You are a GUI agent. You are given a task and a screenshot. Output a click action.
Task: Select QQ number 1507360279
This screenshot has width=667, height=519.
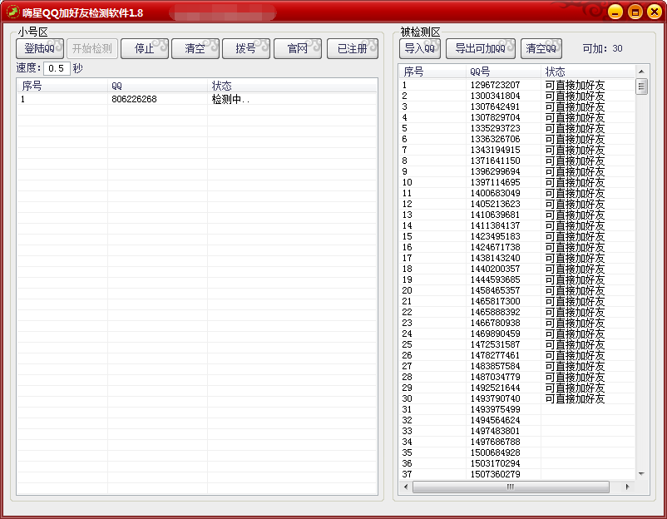[x=495, y=474]
